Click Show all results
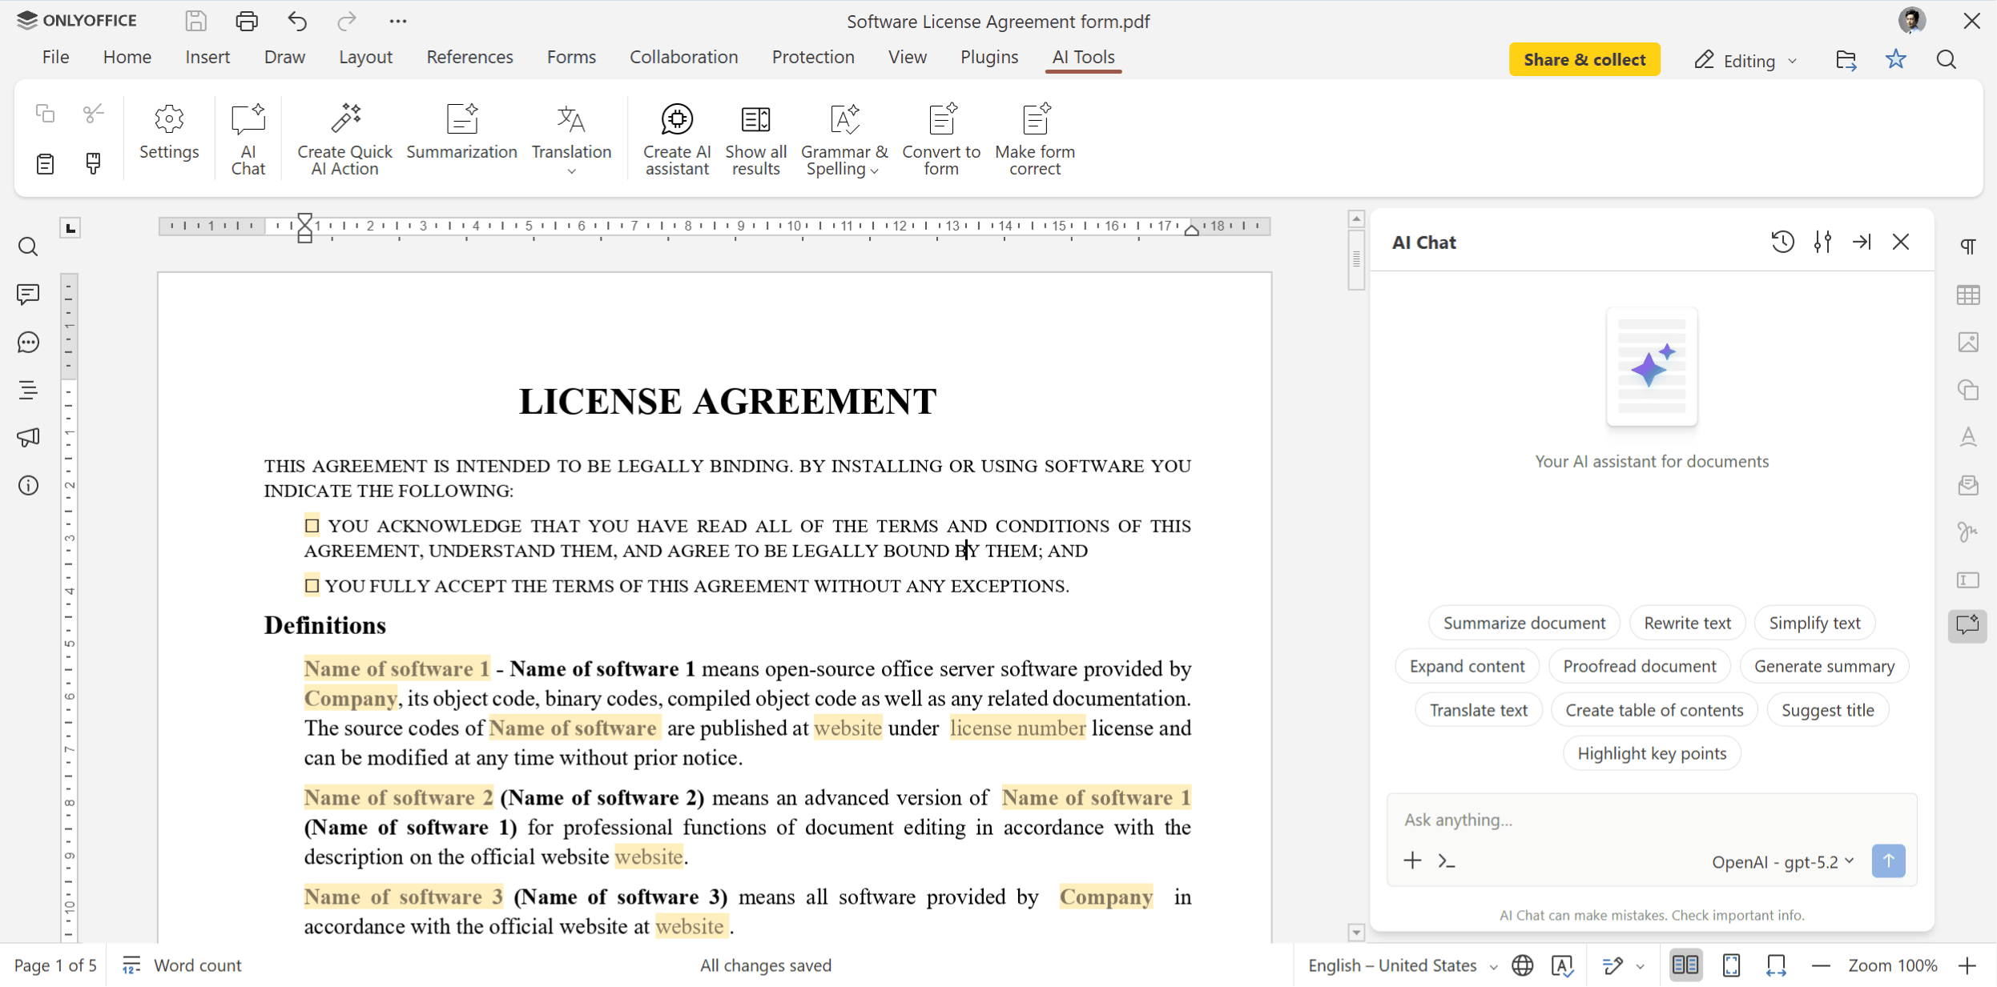 755,139
